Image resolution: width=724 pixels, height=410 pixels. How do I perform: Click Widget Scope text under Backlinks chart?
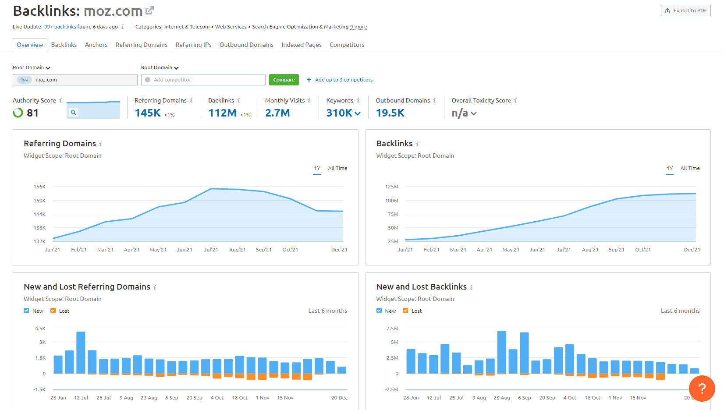(x=415, y=156)
